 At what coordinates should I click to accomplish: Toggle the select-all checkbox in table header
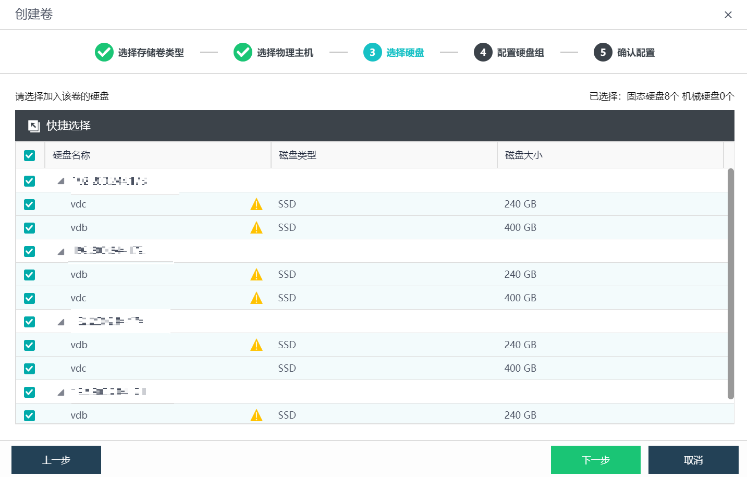[x=30, y=155]
